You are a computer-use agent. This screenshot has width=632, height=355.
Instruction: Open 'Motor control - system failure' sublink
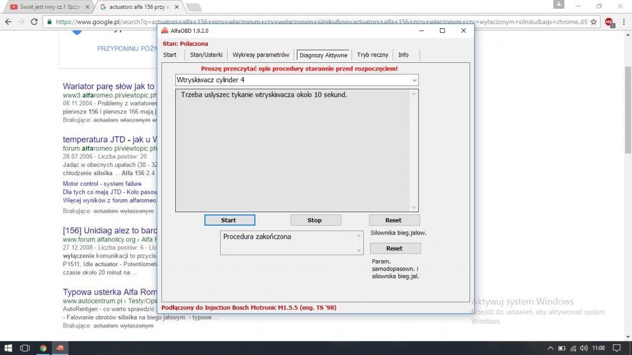pyautogui.click(x=102, y=183)
